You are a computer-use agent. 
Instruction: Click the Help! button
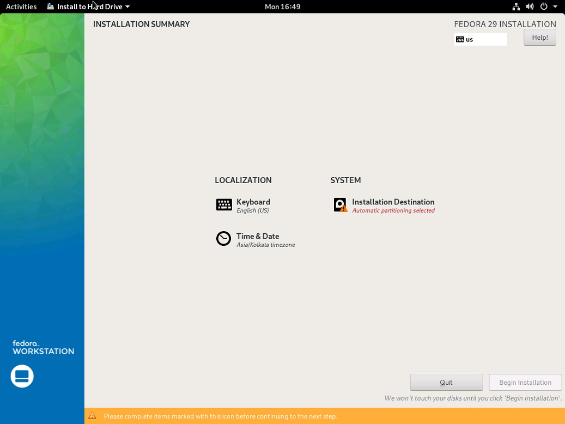click(540, 38)
